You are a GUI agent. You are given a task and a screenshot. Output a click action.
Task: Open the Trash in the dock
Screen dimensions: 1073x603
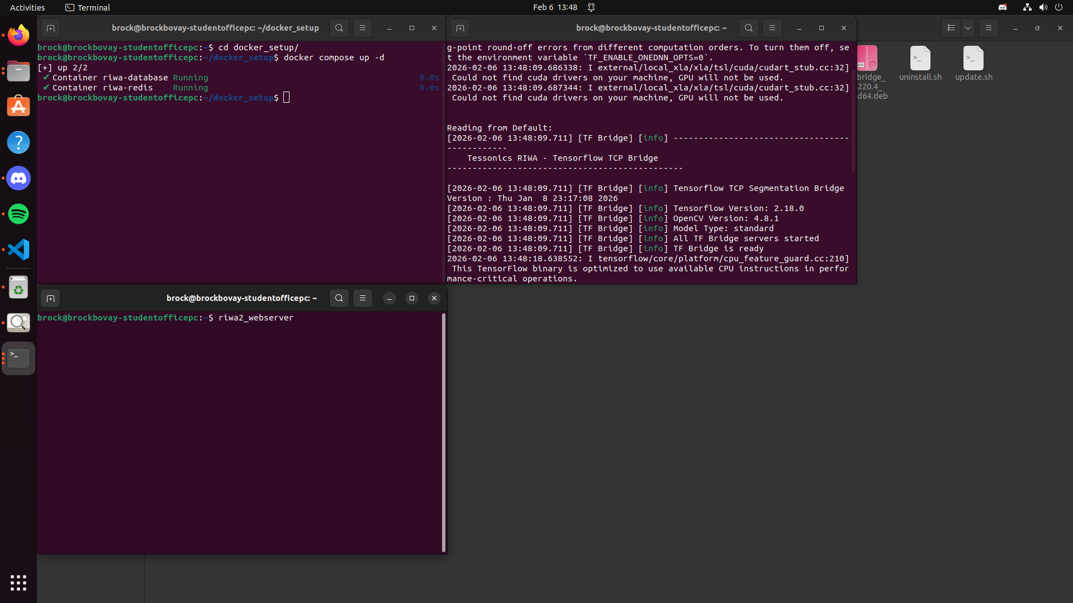point(18,287)
